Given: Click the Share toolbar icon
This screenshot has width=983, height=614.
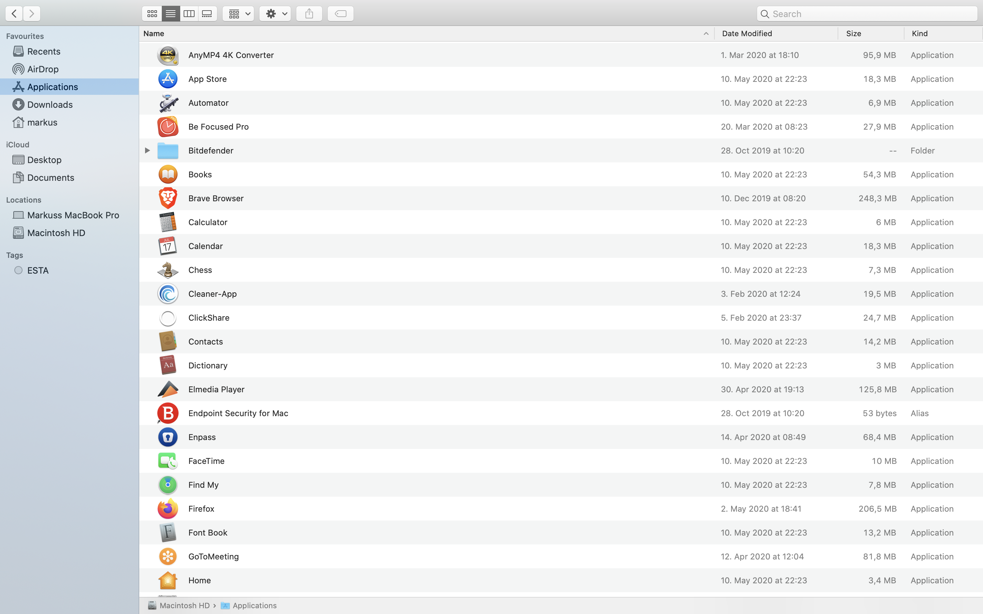Looking at the screenshot, I should click(309, 13).
